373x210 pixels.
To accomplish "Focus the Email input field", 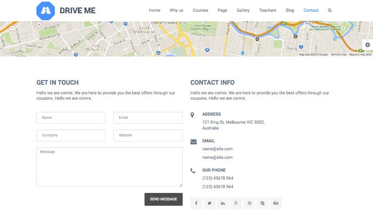I will point(148,118).
